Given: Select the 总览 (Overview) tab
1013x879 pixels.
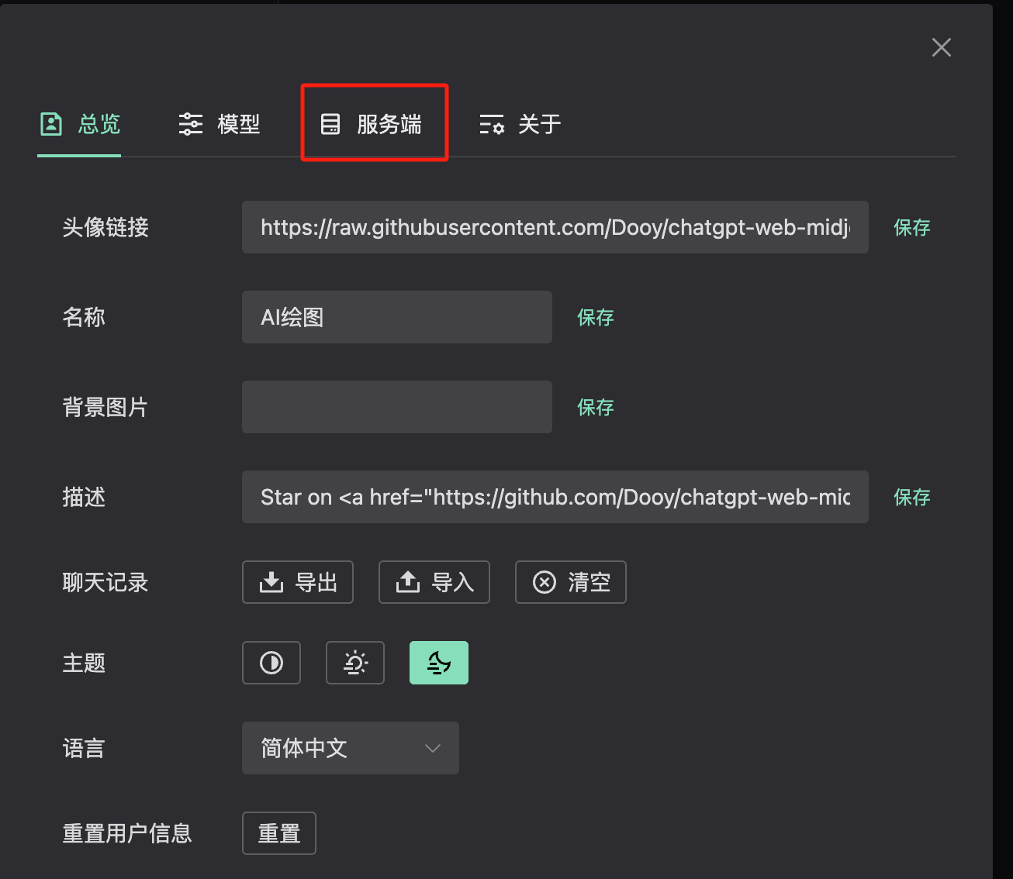Looking at the screenshot, I should click(80, 124).
